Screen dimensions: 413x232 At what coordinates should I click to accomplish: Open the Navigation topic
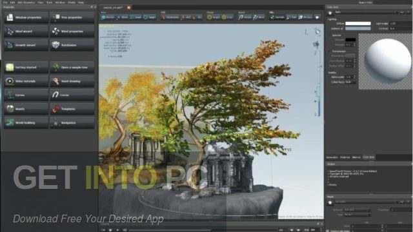point(72,122)
